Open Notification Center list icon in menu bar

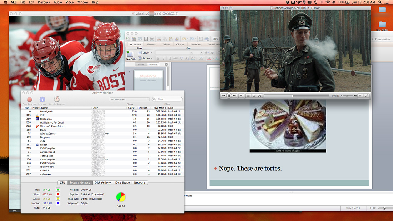click(x=387, y=2)
